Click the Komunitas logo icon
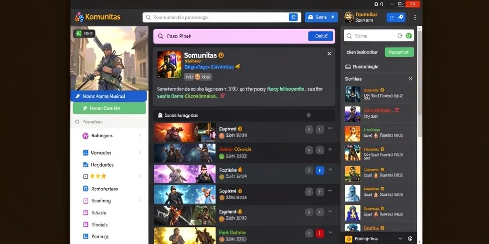The height and width of the screenshot is (244, 489). 79,17
